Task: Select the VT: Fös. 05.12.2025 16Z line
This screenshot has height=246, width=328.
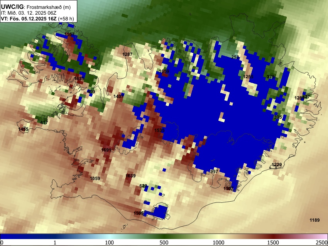Action: coord(29,19)
